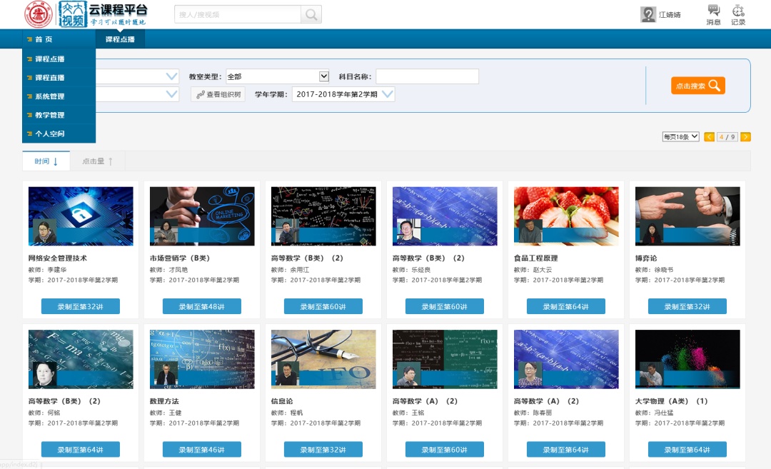
Task: Sort by 时间 descending arrow tab
Action: click(46, 161)
